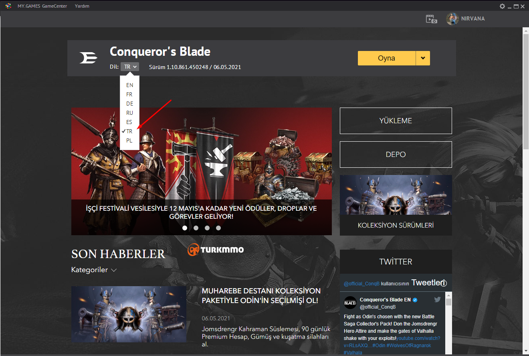Screen dimensions: 529x356
Task: Click the NIRVANA username
Action: coord(473,19)
